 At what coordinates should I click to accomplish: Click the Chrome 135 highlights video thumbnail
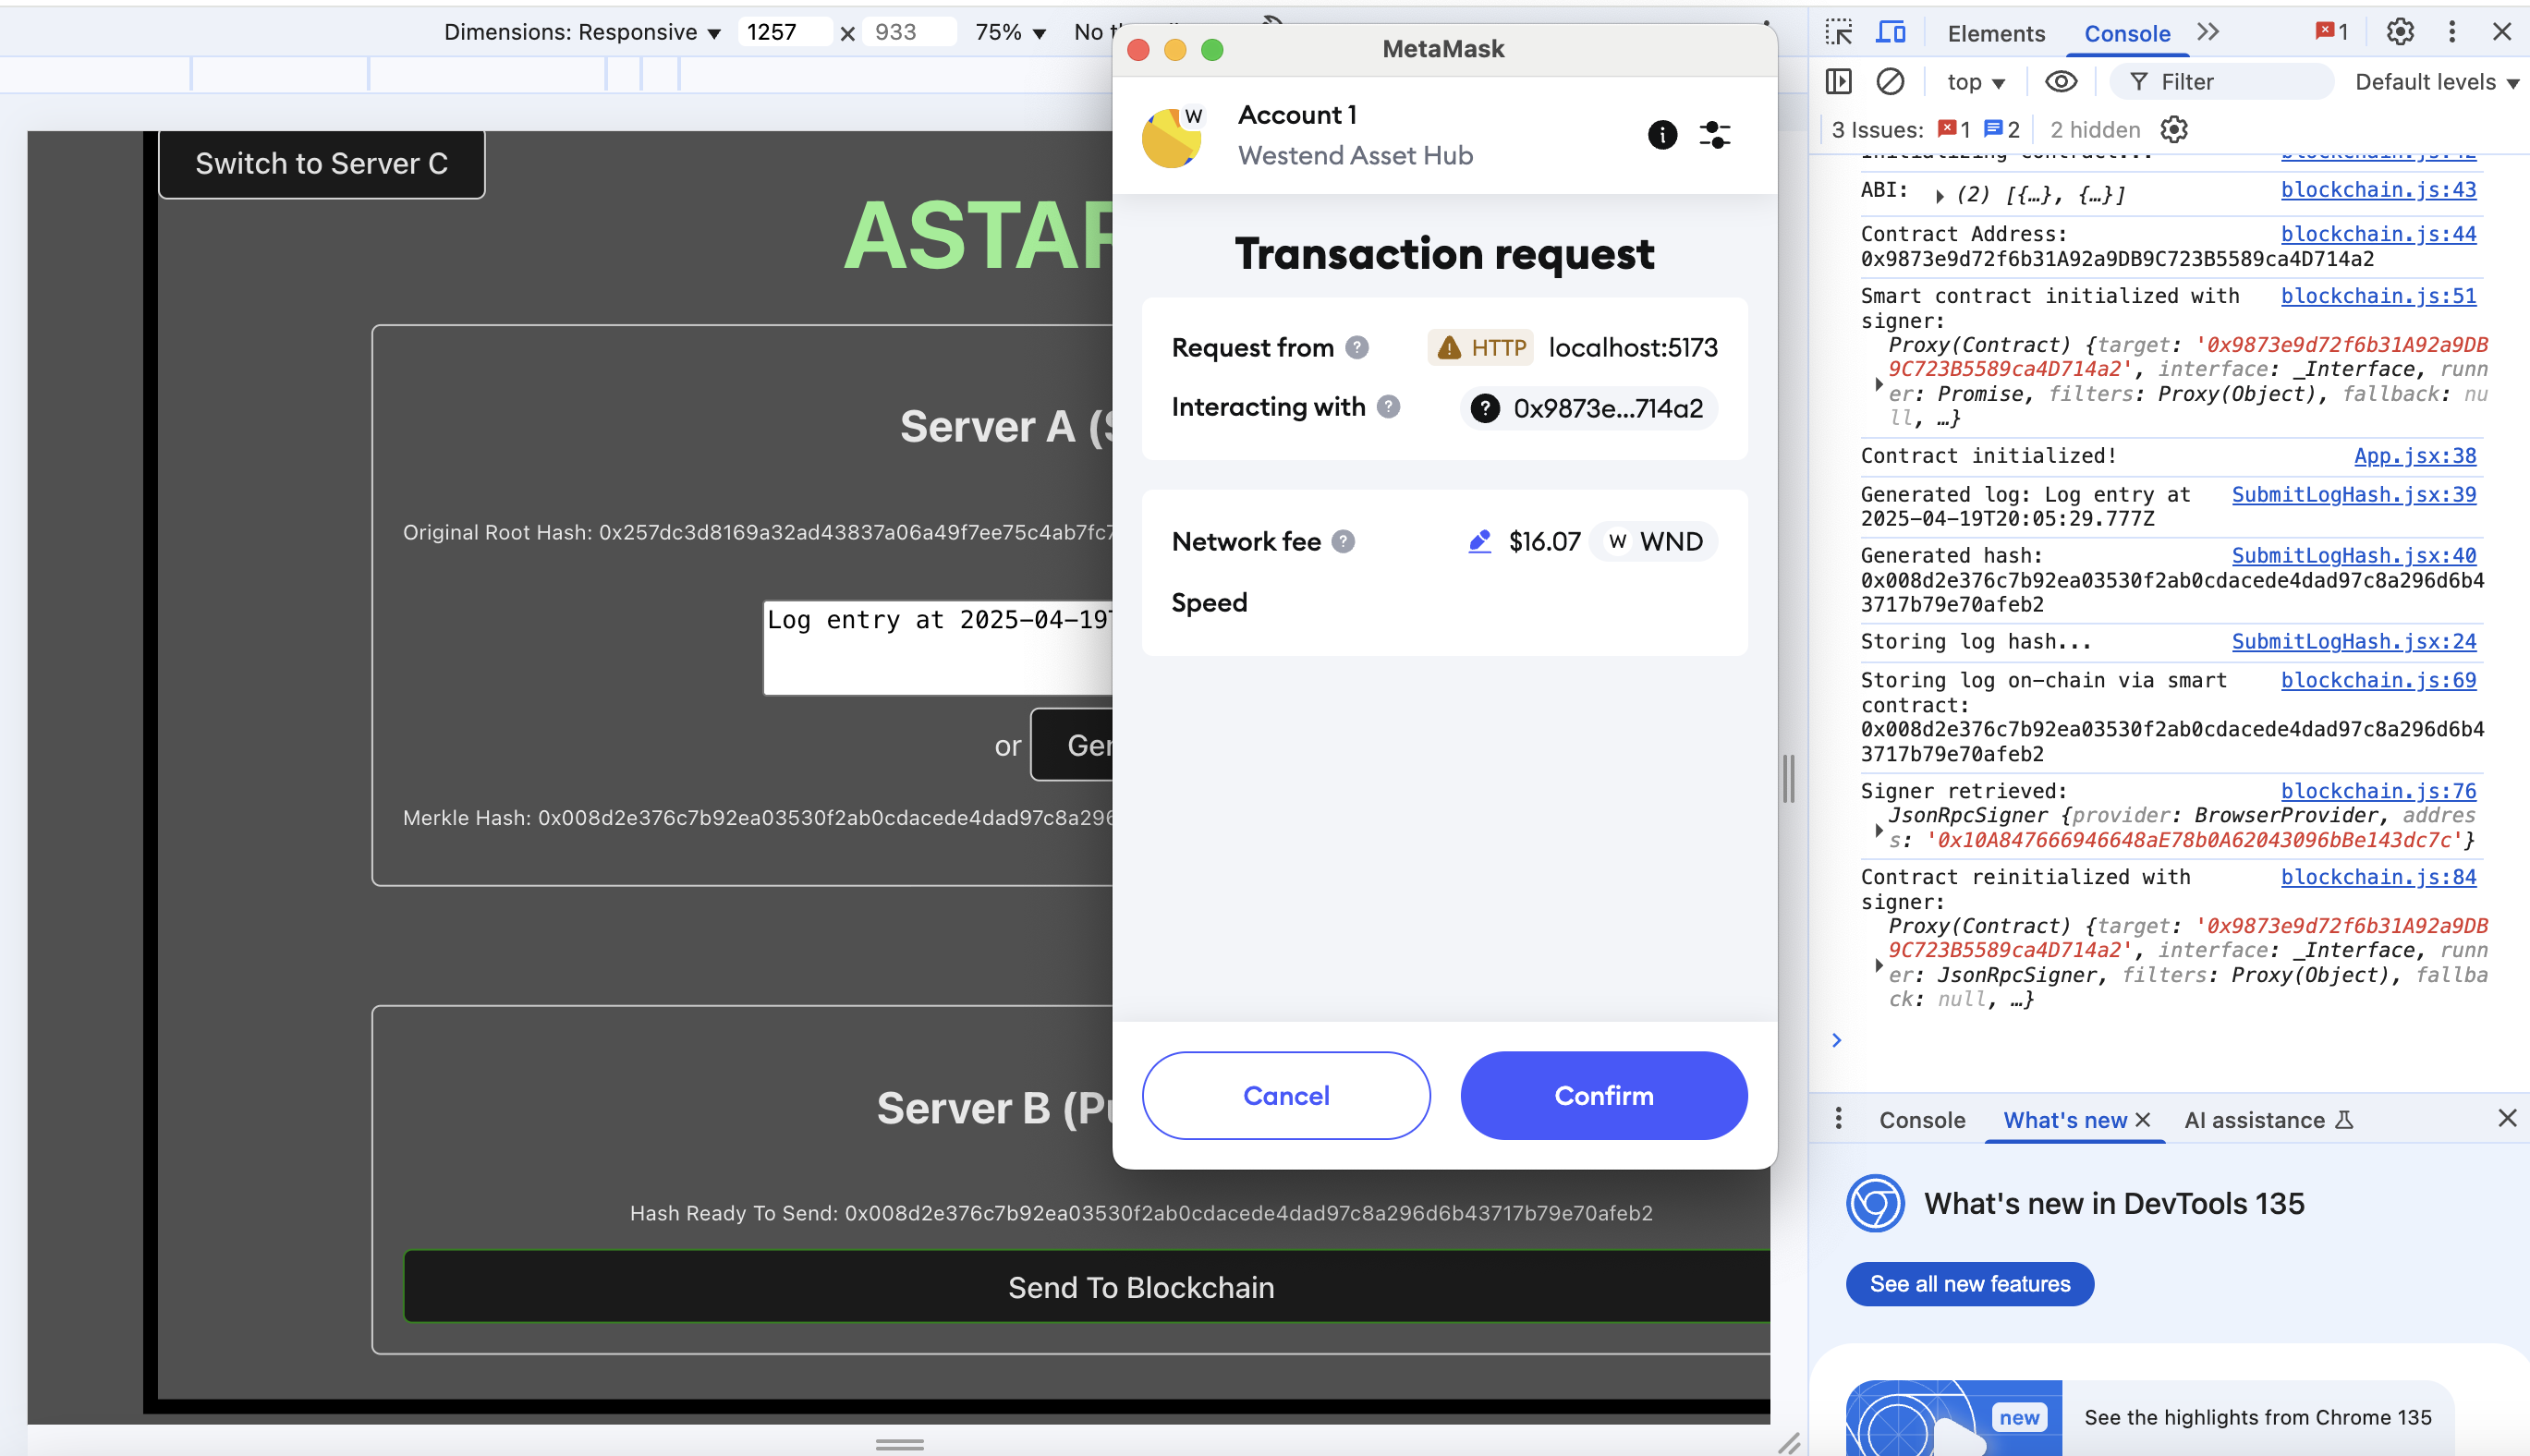(x=1953, y=1419)
